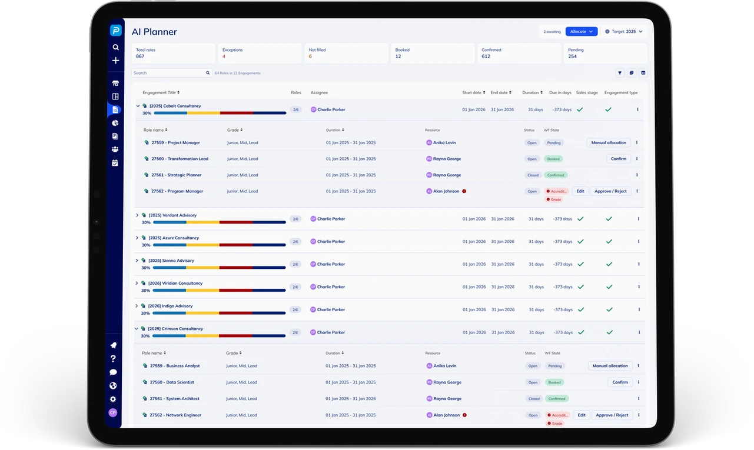Click the search magnifier icon in the sidebar
Screen dimensions: 754x450
pyautogui.click(x=115, y=47)
